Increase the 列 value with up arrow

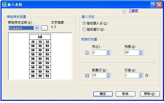[108, 51]
